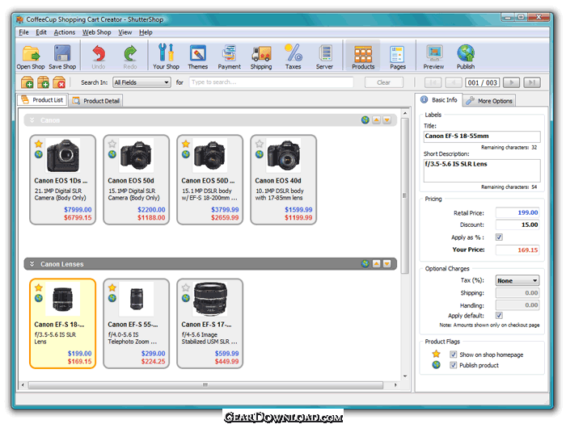
Task: Click the scroll down arrow of product list
Action: (405, 376)
